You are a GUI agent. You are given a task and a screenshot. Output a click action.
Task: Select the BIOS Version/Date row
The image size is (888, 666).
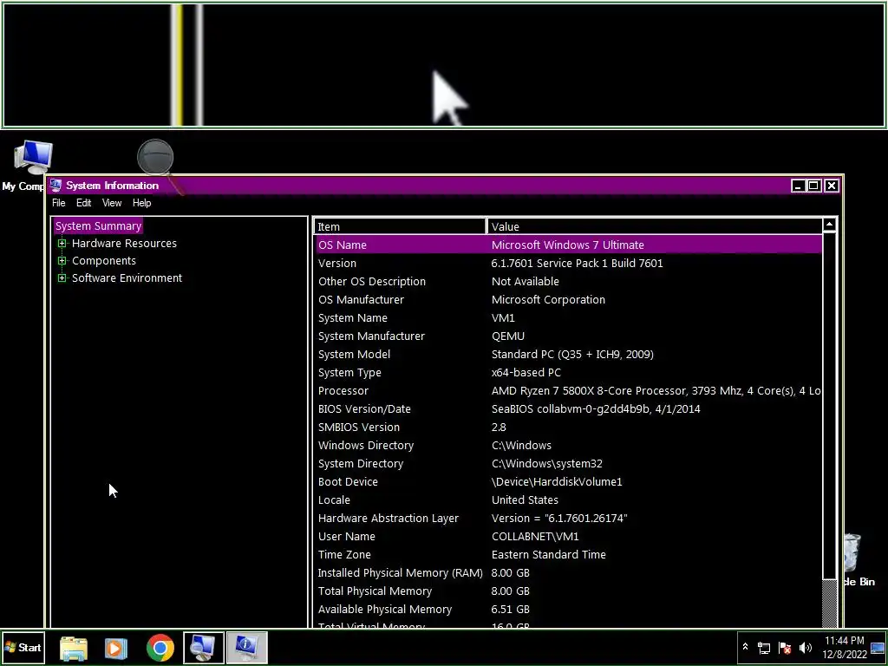[x=569, y=409]
